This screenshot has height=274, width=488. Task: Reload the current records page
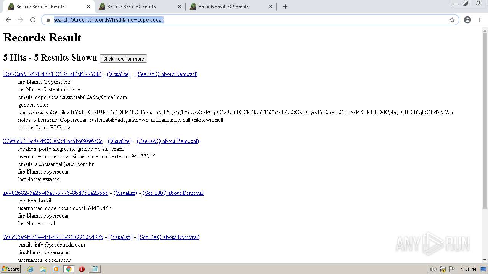click(33, 20)
